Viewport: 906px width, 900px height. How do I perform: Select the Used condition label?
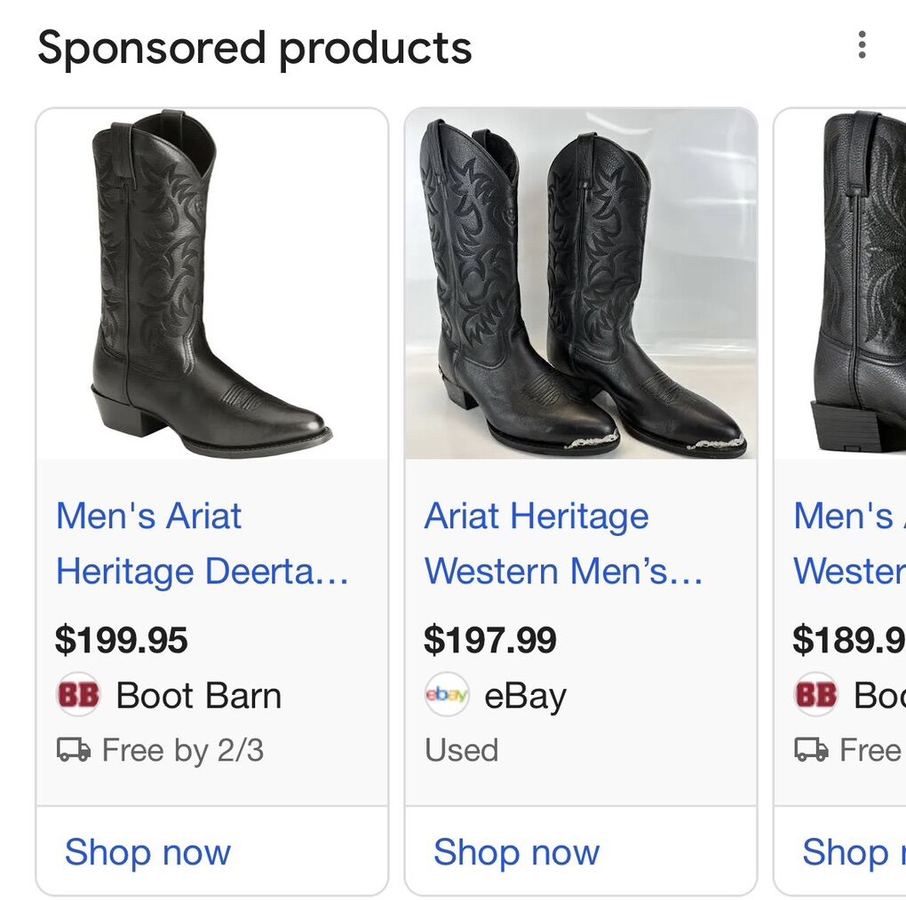coord(461,750)
